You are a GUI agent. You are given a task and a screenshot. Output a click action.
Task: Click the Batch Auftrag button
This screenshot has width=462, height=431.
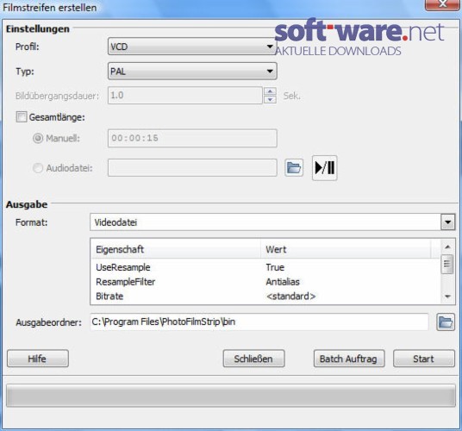pyautogui.click(x=349, y=359)
